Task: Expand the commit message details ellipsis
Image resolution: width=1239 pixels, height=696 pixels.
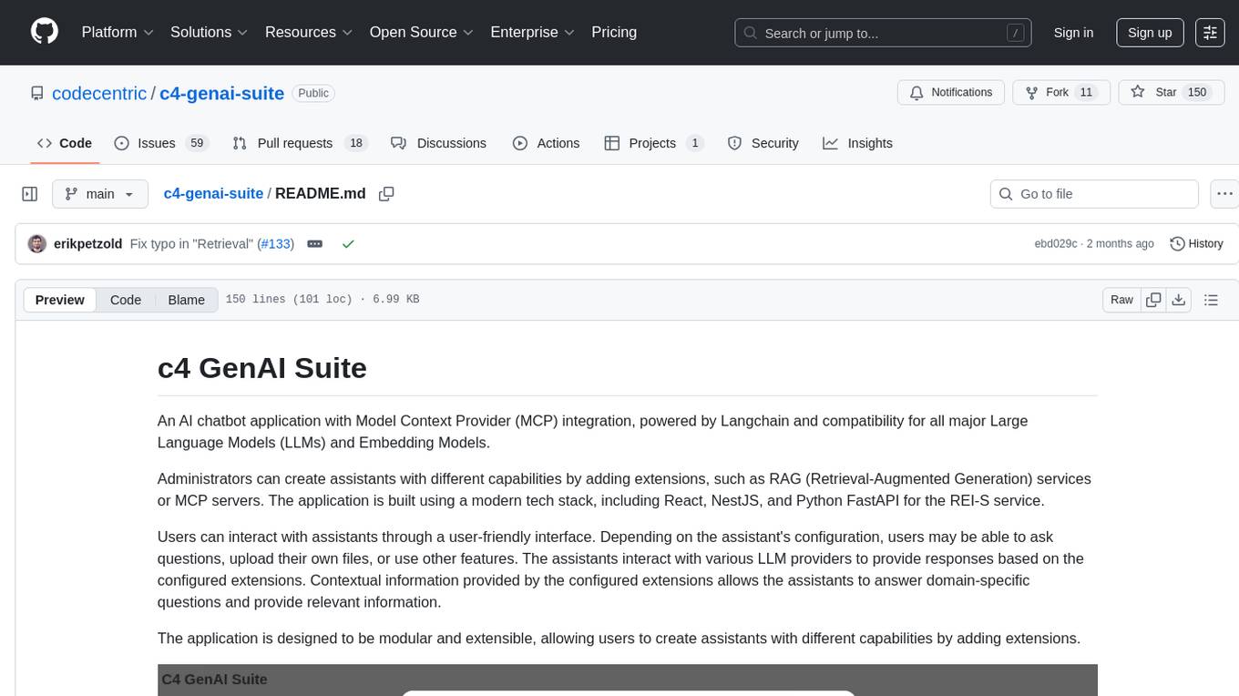Action: click(314, 244)
